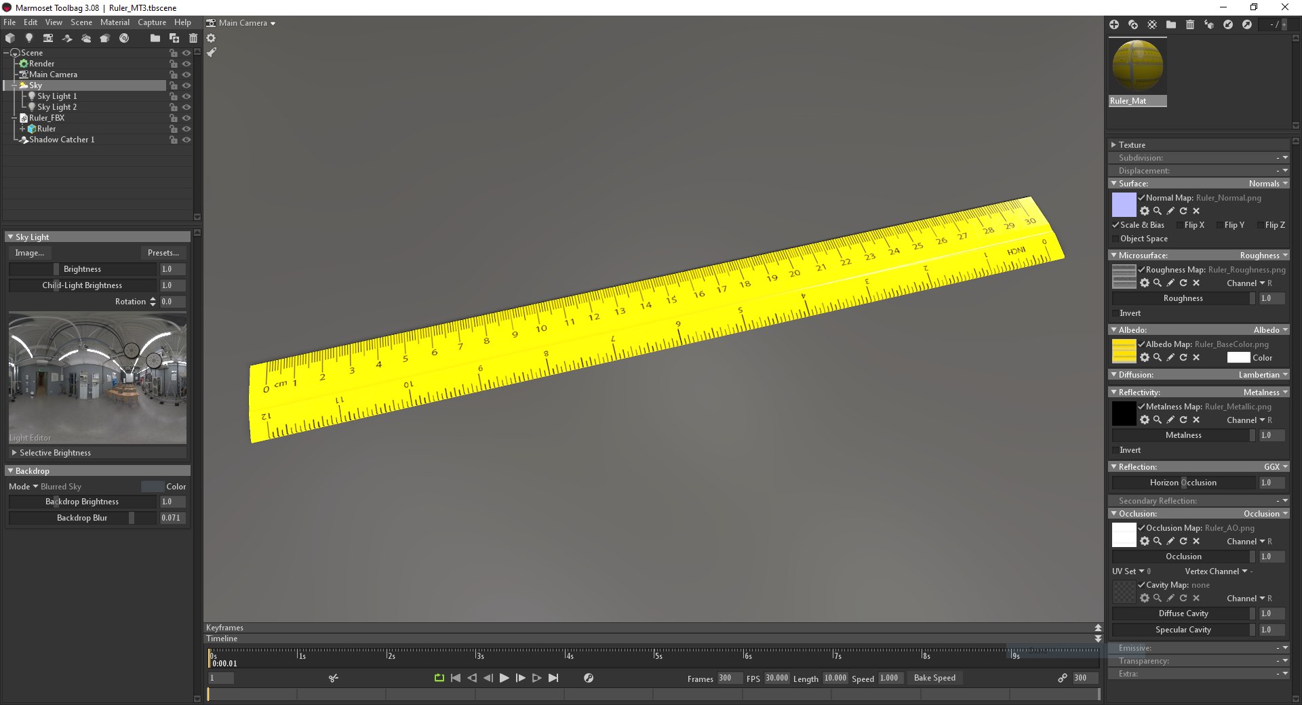Click the Image... button for sky

[x=30, y=253]
